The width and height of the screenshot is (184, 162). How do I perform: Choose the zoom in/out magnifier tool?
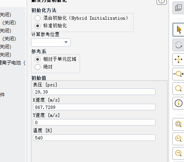[179, 74]
